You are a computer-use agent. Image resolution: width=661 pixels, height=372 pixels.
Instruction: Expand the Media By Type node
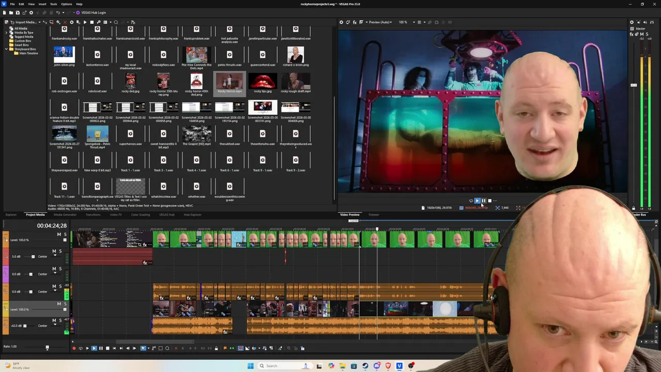tap(7, 33)
